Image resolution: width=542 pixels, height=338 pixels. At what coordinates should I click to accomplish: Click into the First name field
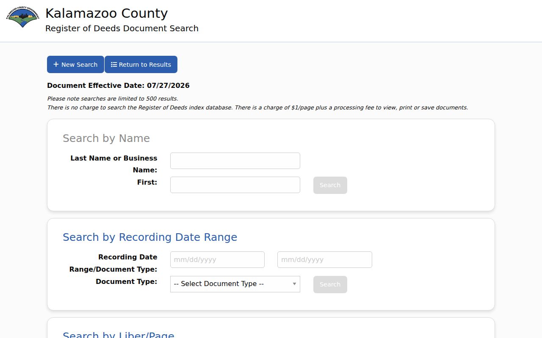coord(235,185)
